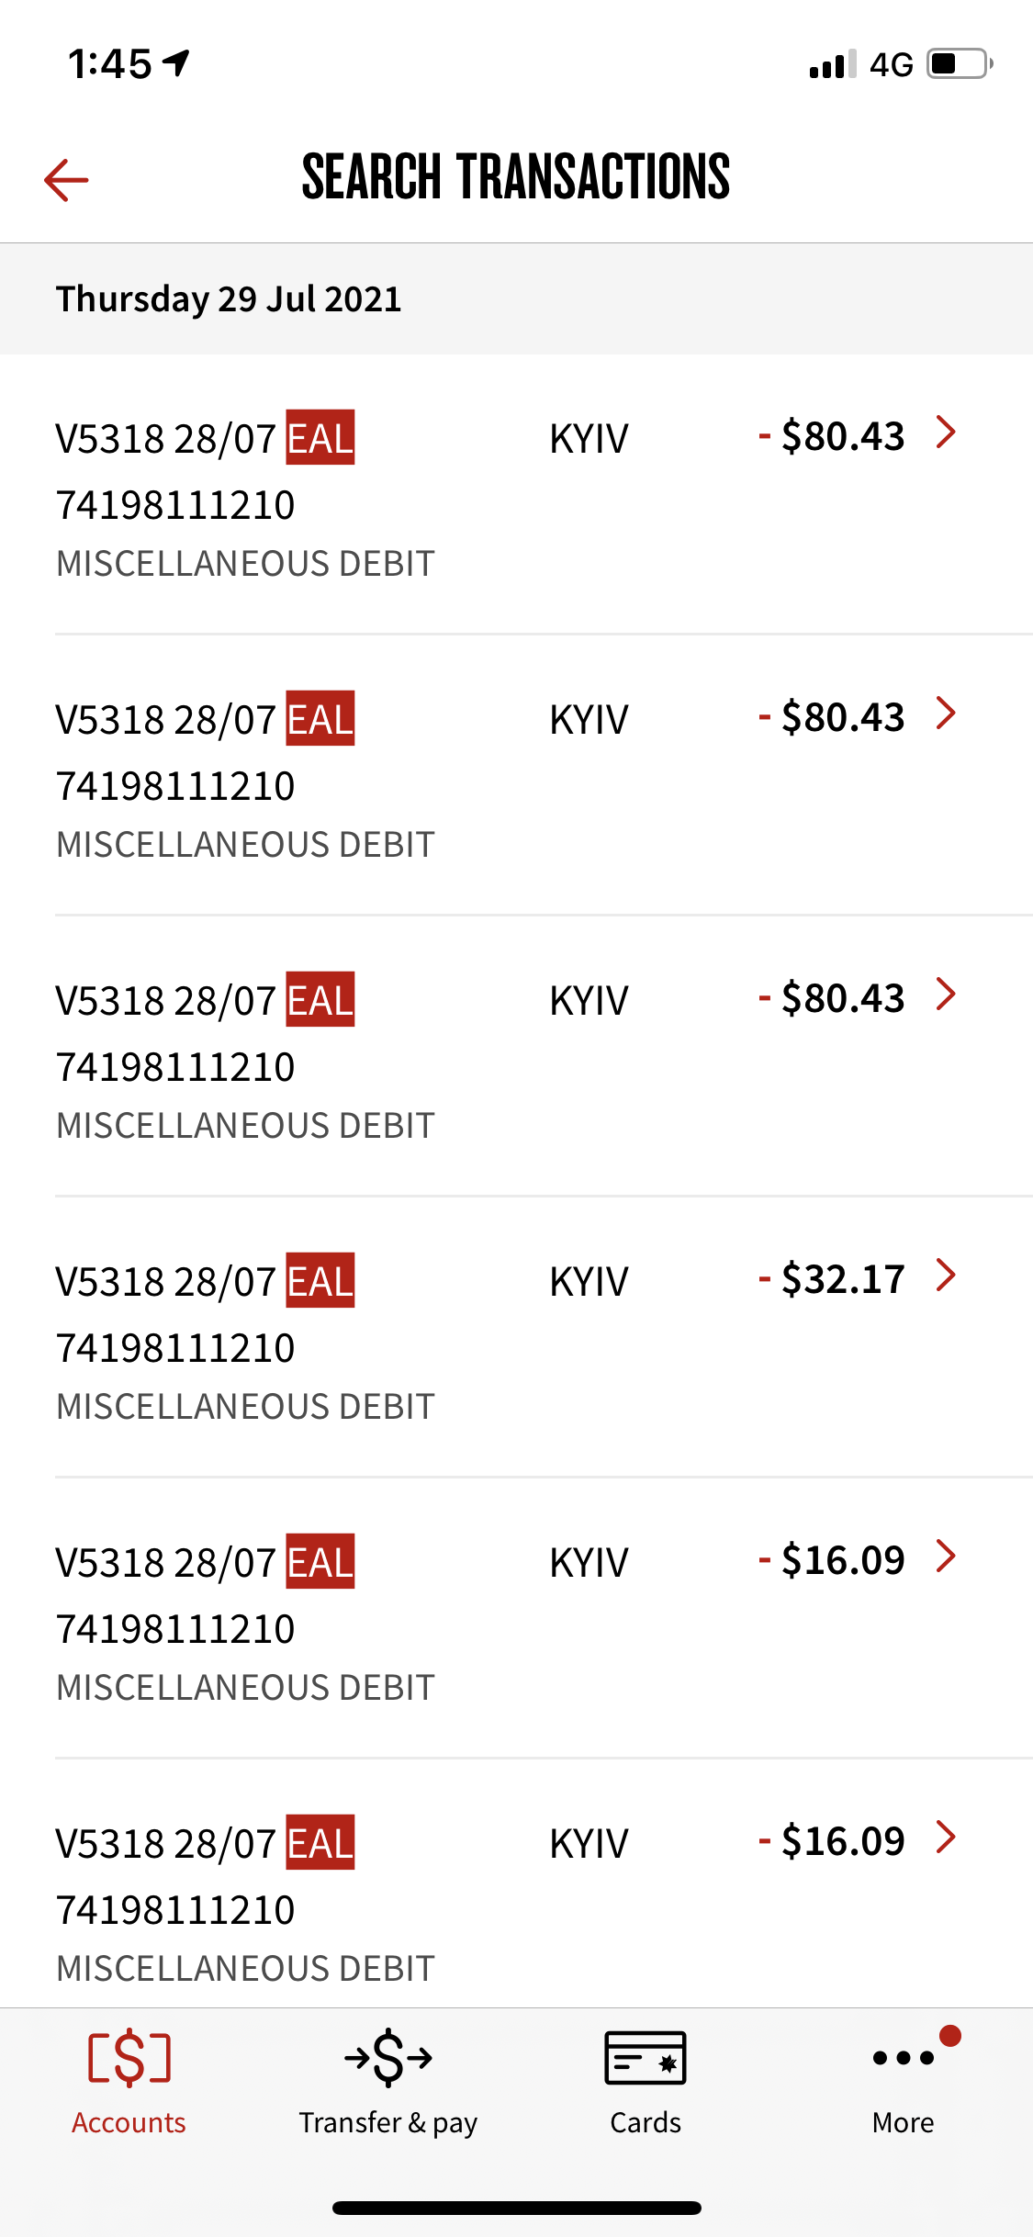Tap the red back arrow
Screen dimensions: 1033x2237
[66, 179]
